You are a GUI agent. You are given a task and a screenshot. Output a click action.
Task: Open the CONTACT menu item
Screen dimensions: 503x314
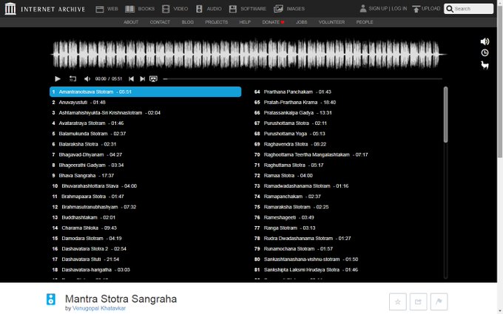pos(160,22)
